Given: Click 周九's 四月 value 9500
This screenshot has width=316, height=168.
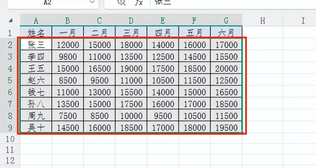Looking at the screenshot, I should tap(163, 116).
